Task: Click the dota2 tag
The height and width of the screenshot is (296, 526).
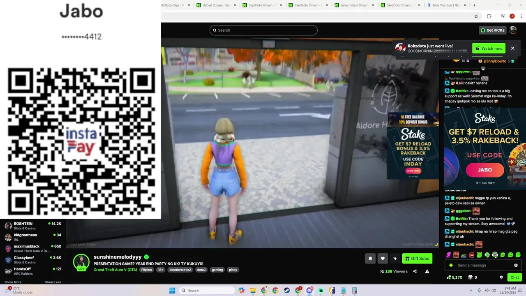Action: (x=201, y=270)
